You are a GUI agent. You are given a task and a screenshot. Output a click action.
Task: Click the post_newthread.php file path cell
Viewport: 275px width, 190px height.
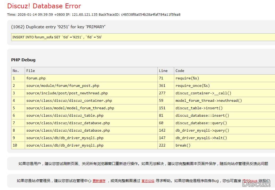click(x=67, y=93)
